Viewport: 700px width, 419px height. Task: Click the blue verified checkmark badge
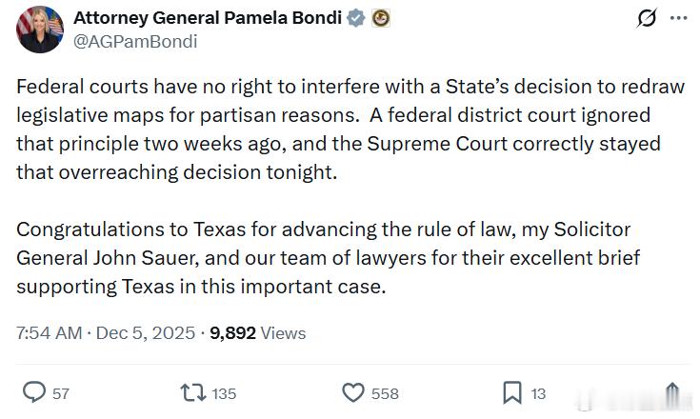pyautogui.click(x=356, y=18)
